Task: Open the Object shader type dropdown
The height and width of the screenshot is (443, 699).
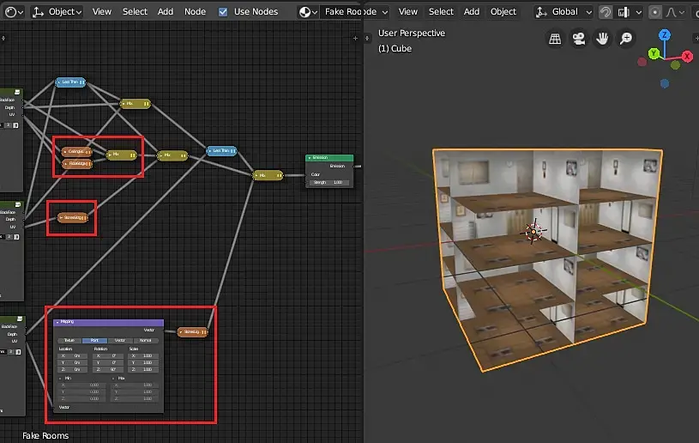Action: pyautogui.click(x=58, y=12)
